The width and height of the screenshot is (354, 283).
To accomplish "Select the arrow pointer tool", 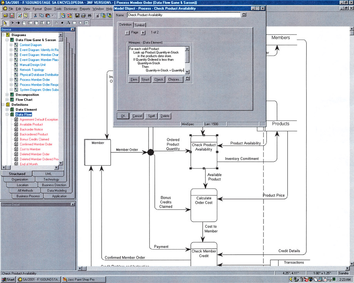I will [5, 23].
